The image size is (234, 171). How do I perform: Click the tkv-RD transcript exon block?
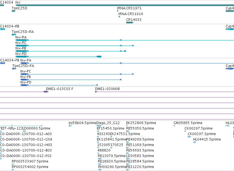coord(21,57)
